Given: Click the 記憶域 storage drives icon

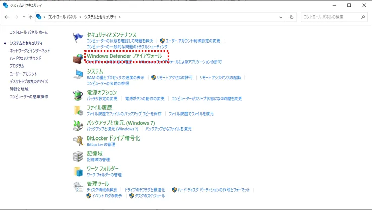Looking at the screenshot, I should point(78,156).
